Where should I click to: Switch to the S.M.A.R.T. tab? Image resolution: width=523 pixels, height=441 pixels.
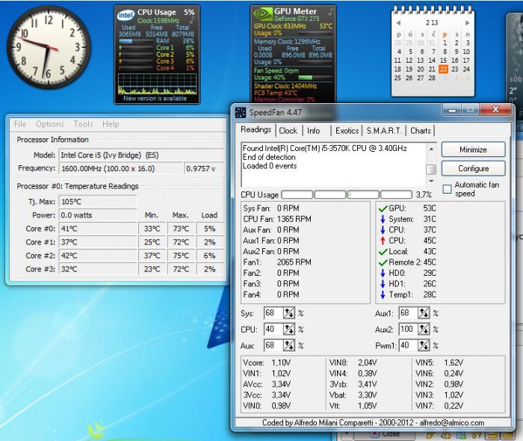pyautogui.click(x=384, y=131)
